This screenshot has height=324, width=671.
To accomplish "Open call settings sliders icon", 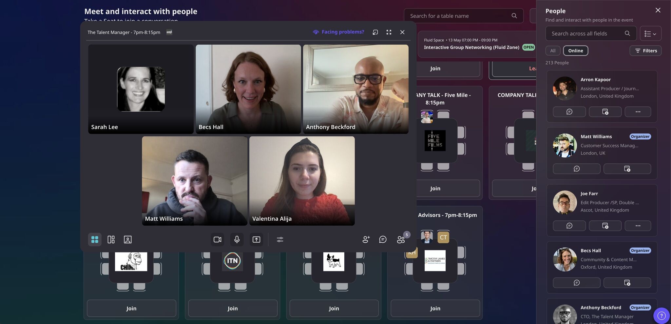I will [x=280, y=240].
